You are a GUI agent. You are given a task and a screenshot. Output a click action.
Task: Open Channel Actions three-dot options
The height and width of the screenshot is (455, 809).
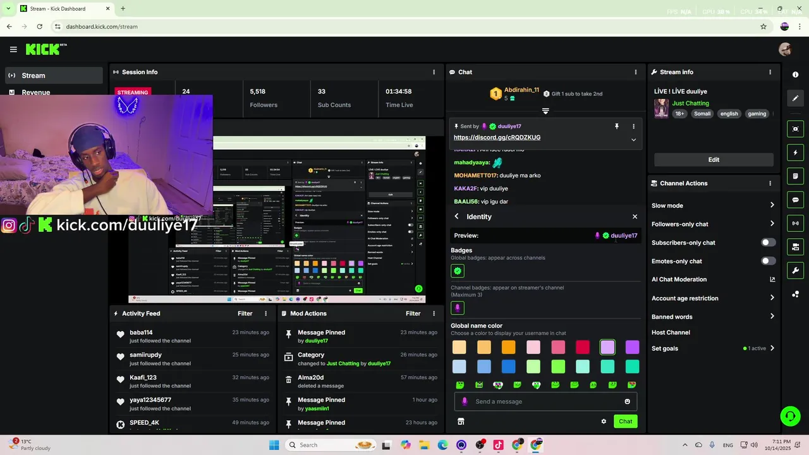click(770, 183)
